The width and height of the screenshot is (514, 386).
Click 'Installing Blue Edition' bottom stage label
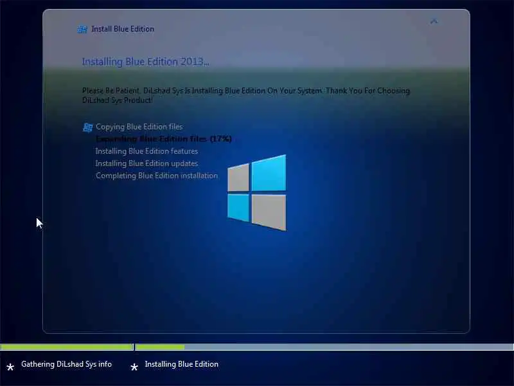[x=182, y=364]
